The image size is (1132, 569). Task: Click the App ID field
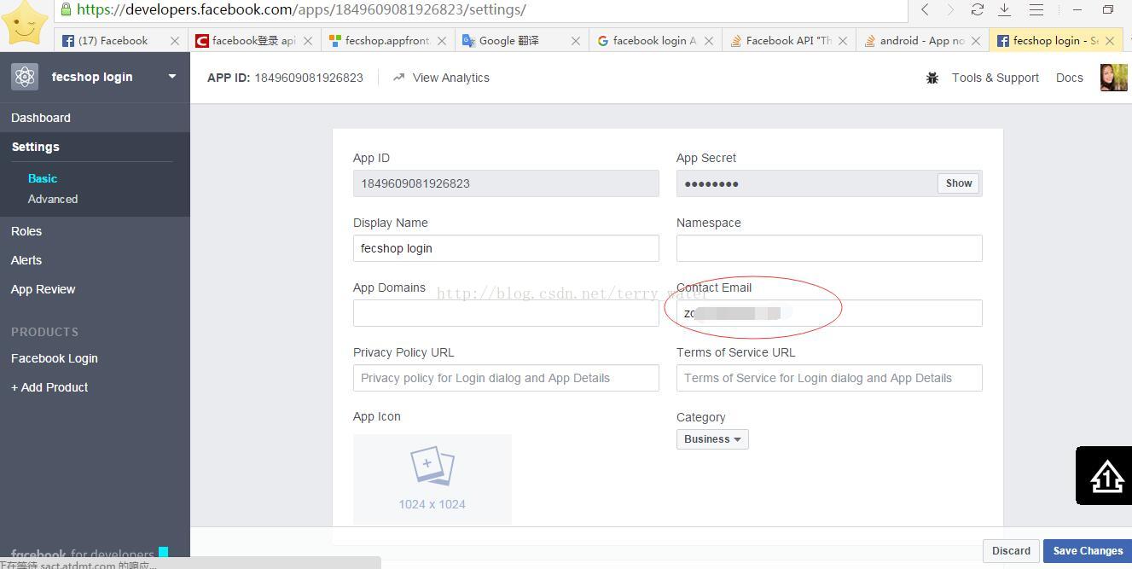click(506, 183)
